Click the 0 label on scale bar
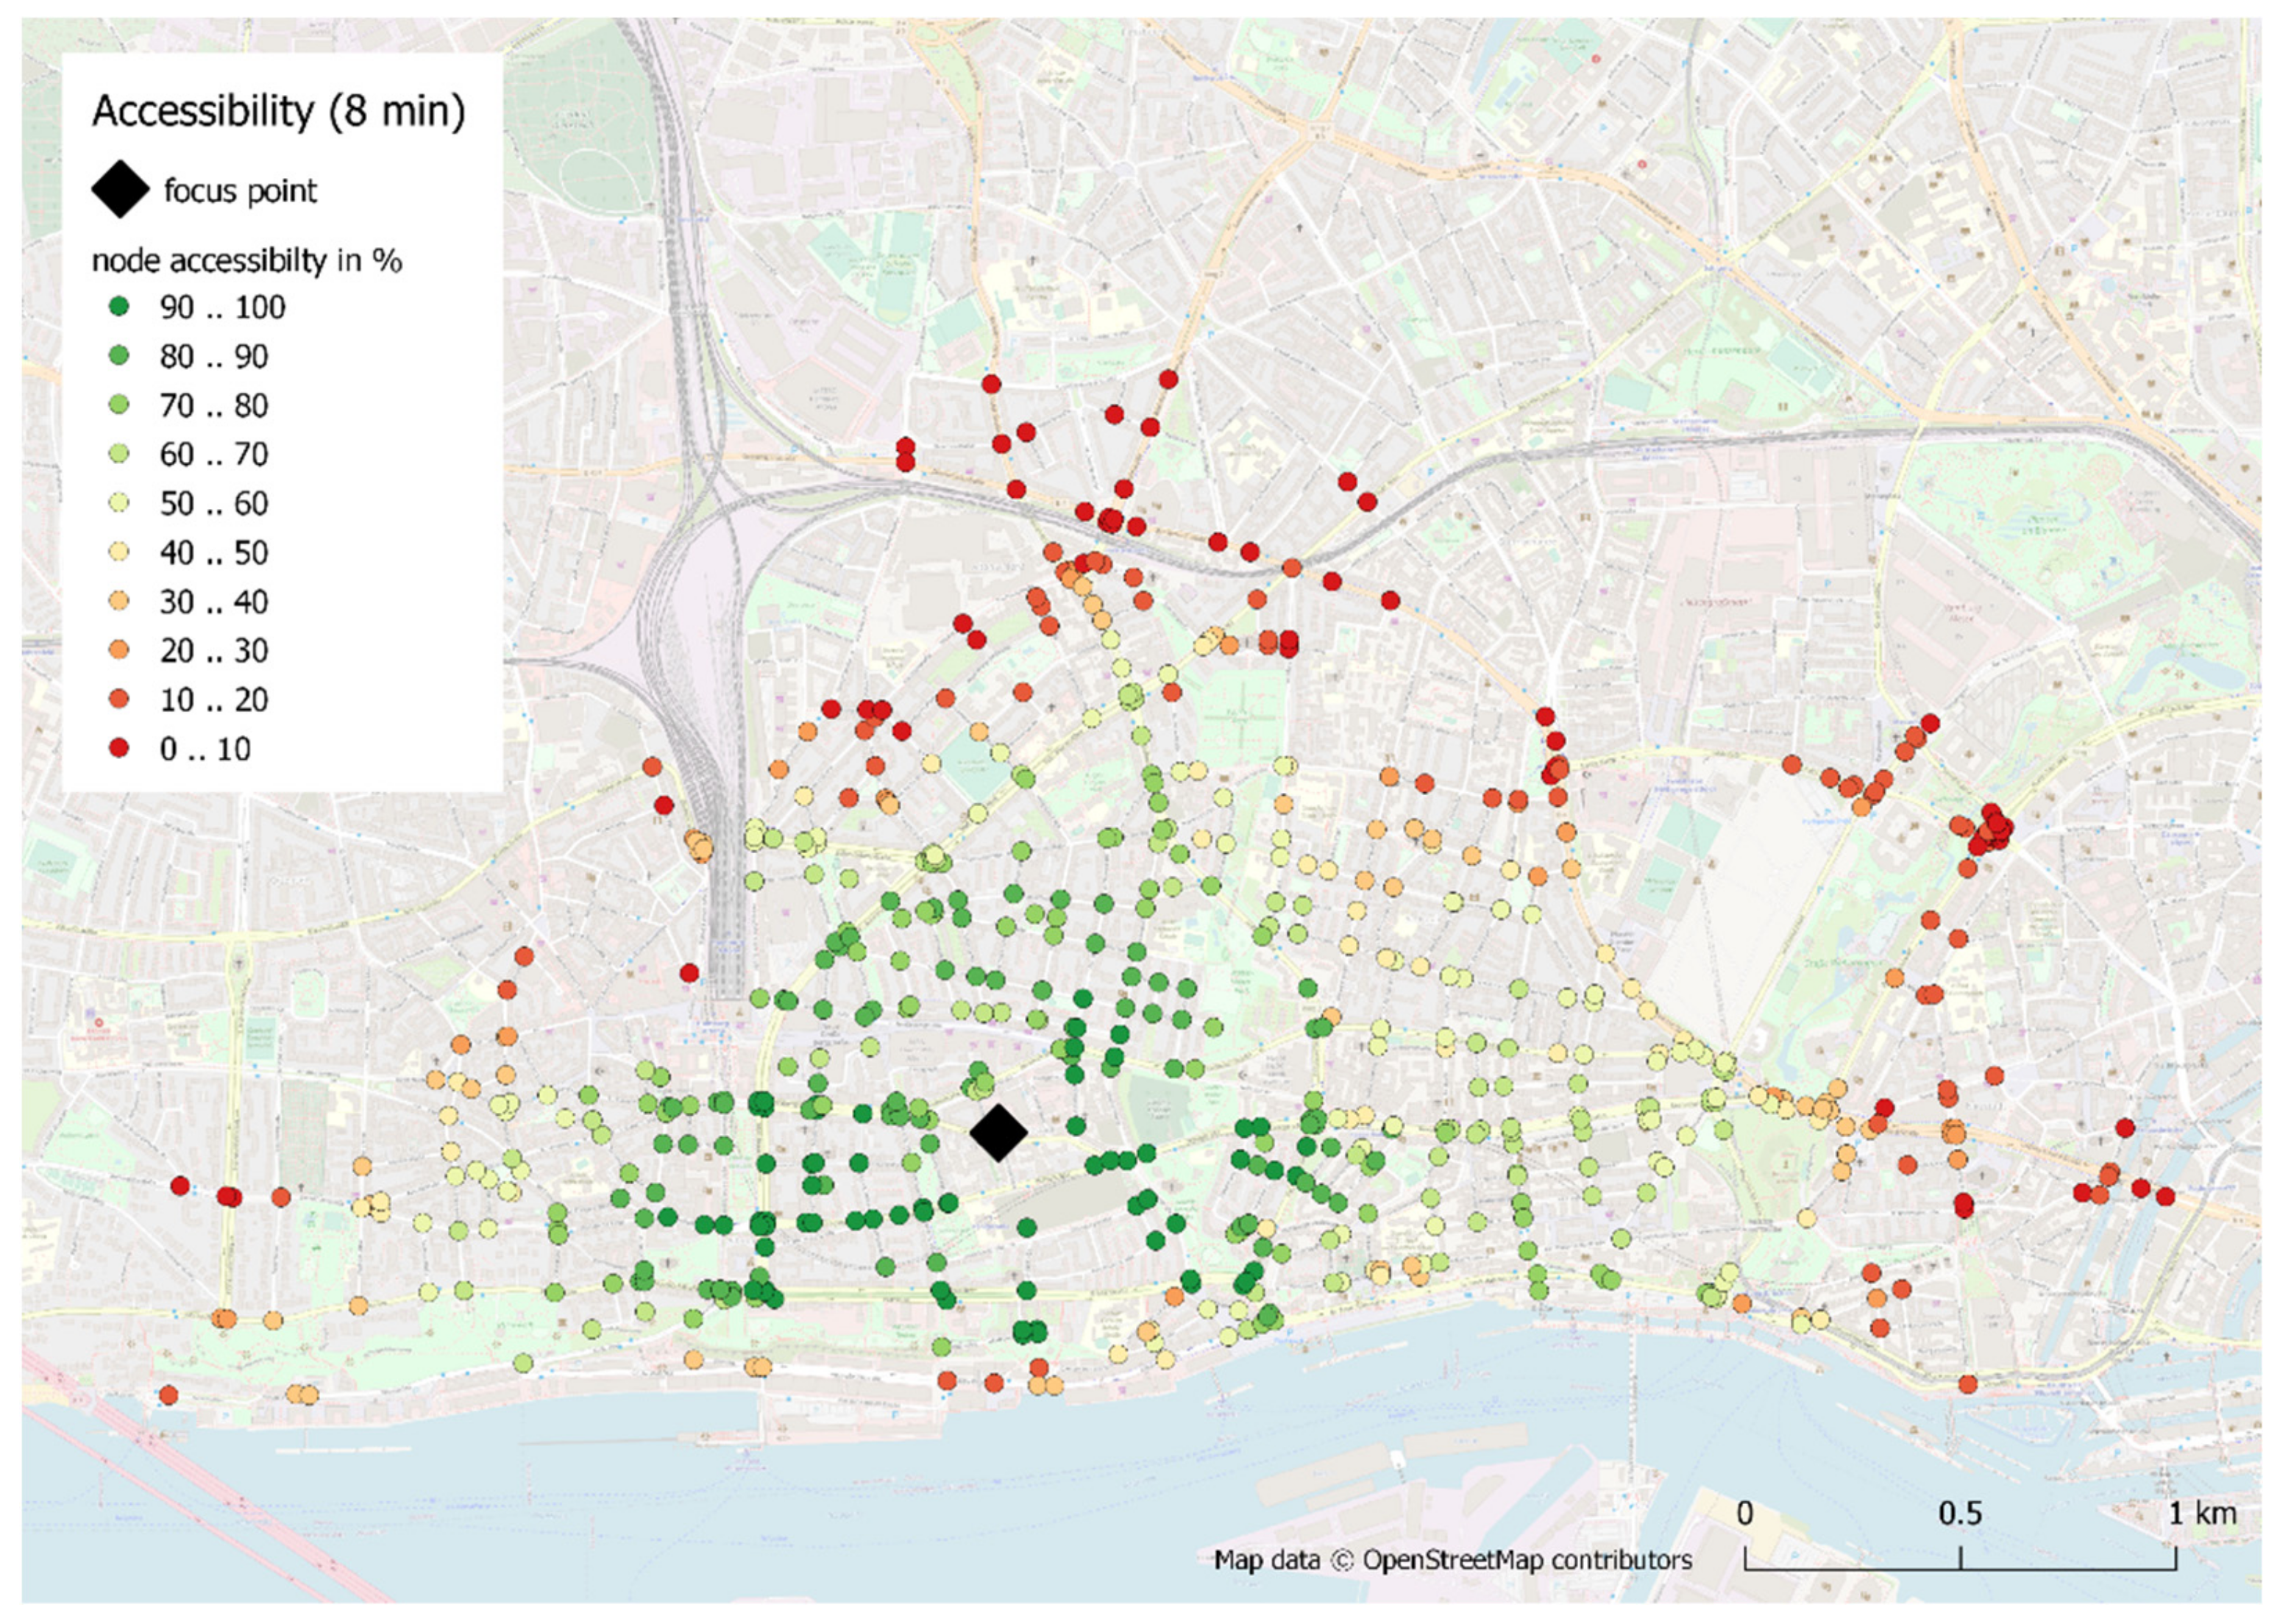The height and width of the screenshot is (1624, 2280). (x=1744, y=1513)
